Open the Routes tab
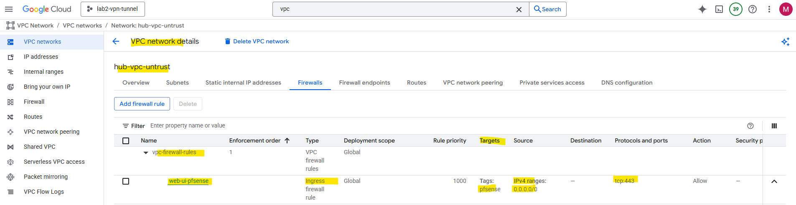 point(417,82)
